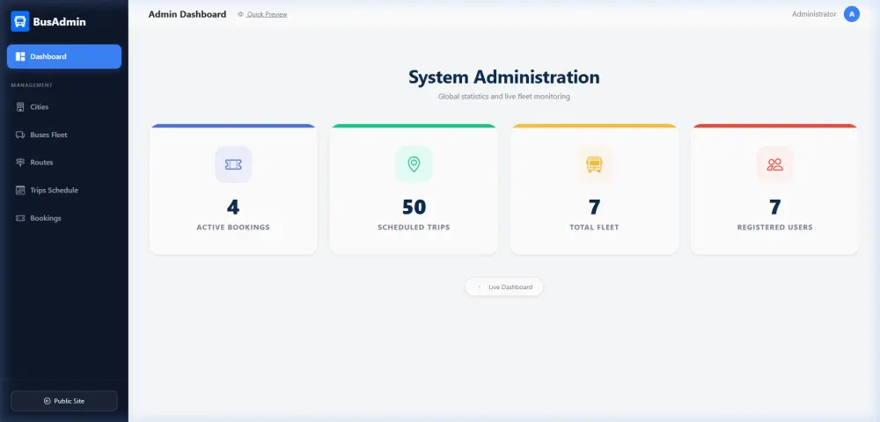Click the Administrator avatar circle
This screenshot has height=422, width=880.
851,14
